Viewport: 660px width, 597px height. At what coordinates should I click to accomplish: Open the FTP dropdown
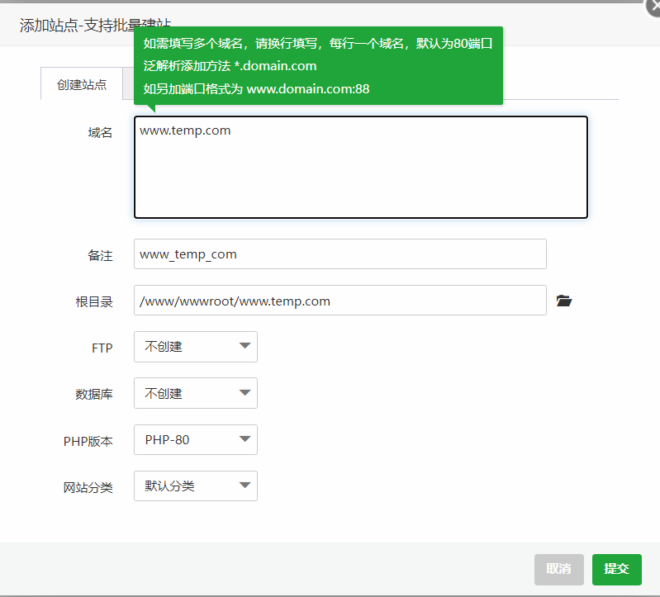click(196, 347)
